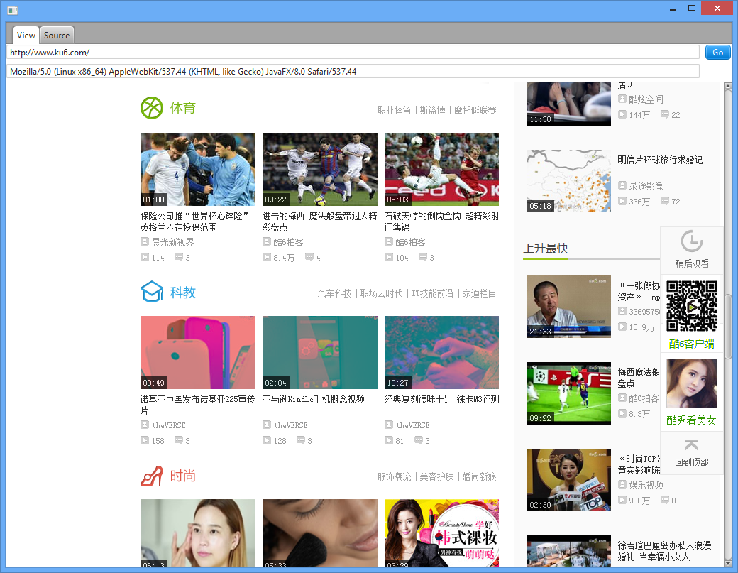Open the Messi Barcelona video thumbnail in sports

(x=319, y=169)
